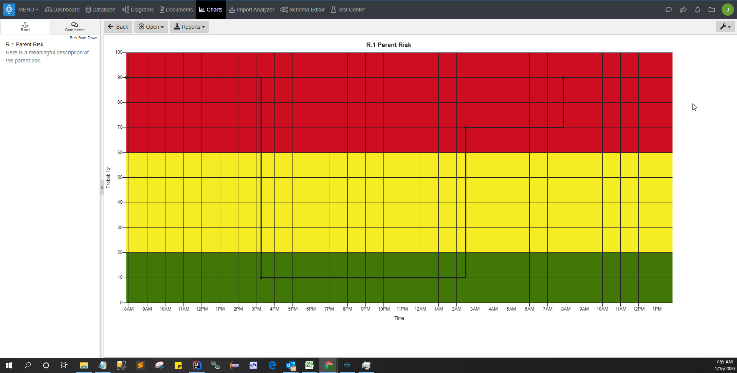Screen dimensions: 737x373
Task: Click the Back button
Action: [x=118, y=27]
